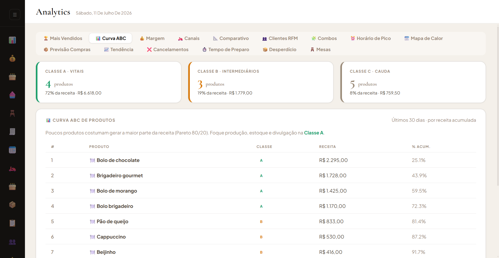The height and width of the screenshot is (258, 499).
Task: Click the date Sábado, 11 De Julho De 2026
Action: [x=104, y=13]
